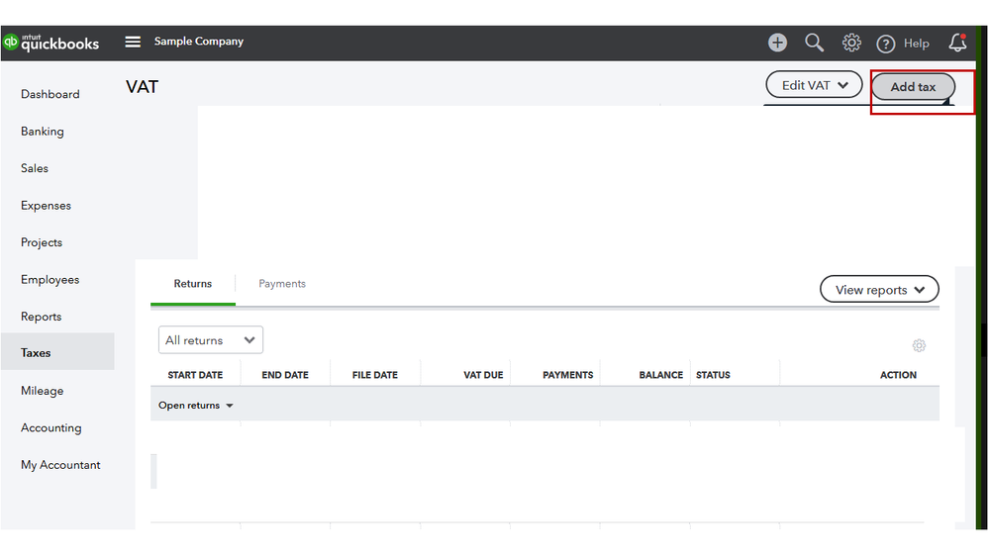Open Expenses in sidebar
This screenshot has width=989, height=556.
[x=47, y=206]
